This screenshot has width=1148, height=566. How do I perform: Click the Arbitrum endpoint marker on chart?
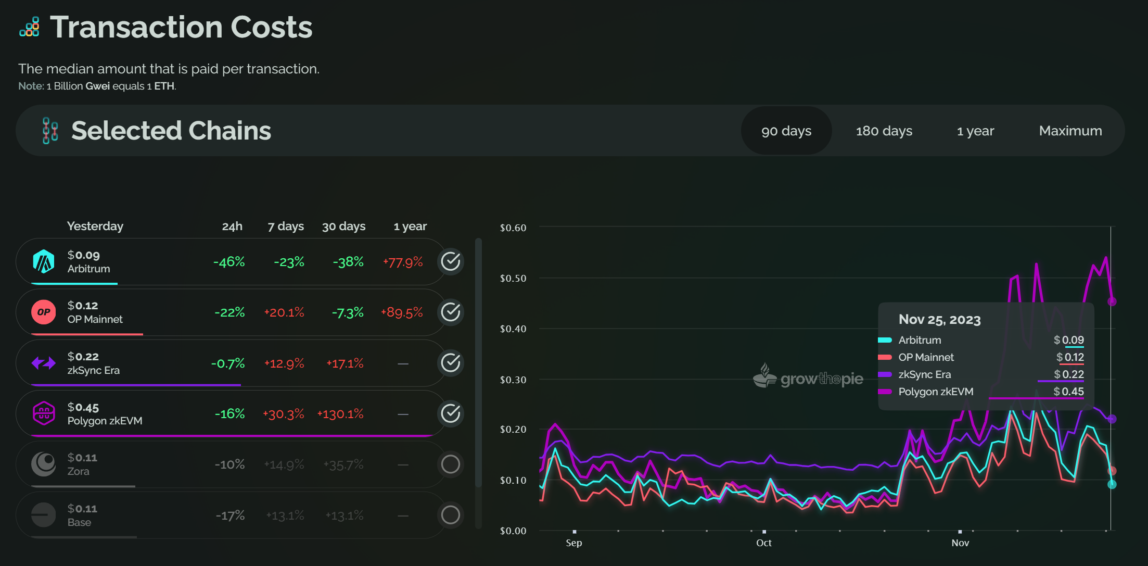(x=1112, y=484)
